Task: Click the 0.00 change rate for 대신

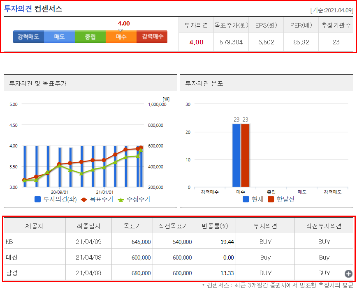Action: pyautogui.click(x=229, y=258)
